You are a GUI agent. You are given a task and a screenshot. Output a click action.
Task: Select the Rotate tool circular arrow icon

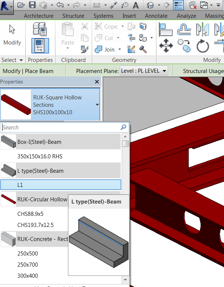point(202,46)
